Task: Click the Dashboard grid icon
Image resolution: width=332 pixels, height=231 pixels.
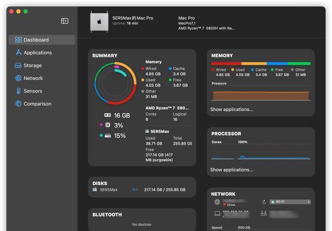Action: pos(18,40)
